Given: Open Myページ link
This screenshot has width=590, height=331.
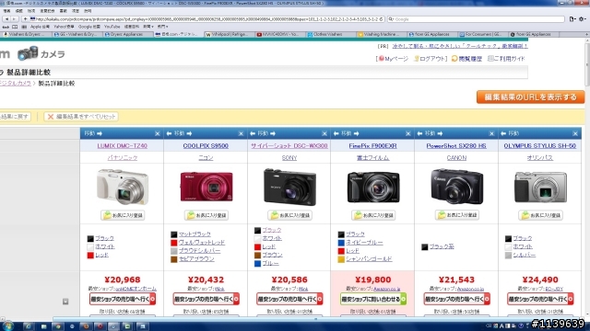Looking at the screenshot, I should point(394,59).
